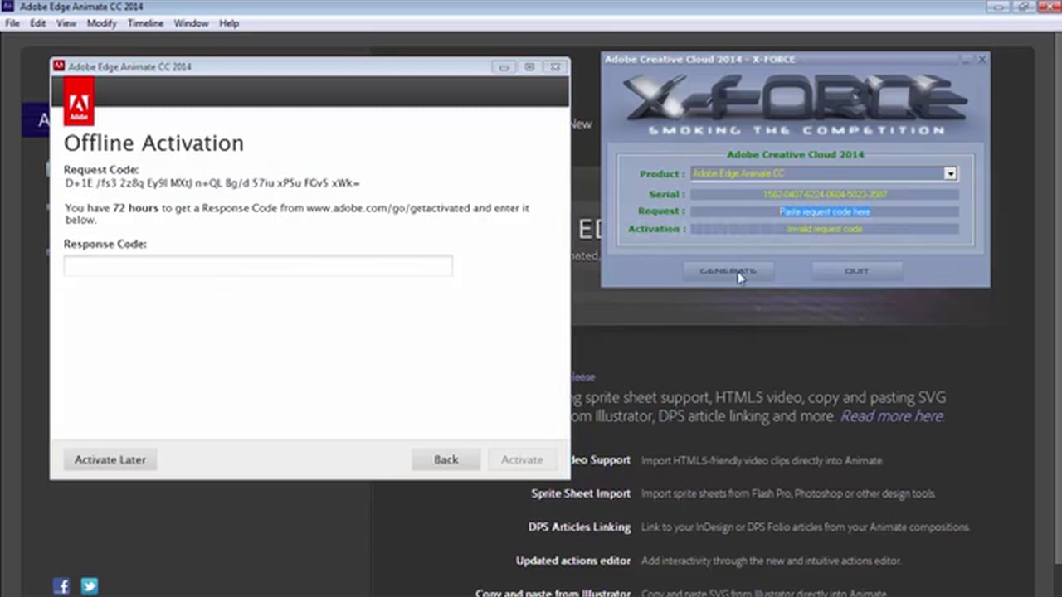
Task: Open the Help menu
Action: pyautogui.click(x=229, y=23)
